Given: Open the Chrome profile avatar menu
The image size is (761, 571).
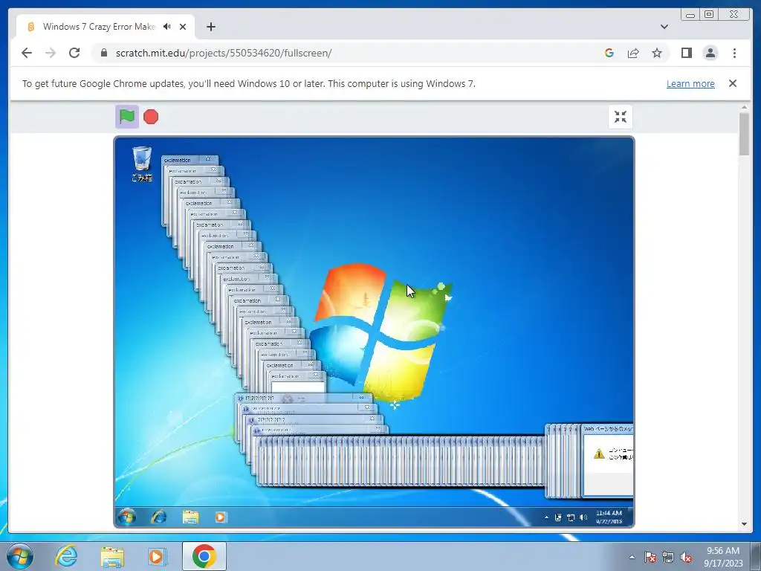Looking at the screenshot, I should tap(710, 53).
